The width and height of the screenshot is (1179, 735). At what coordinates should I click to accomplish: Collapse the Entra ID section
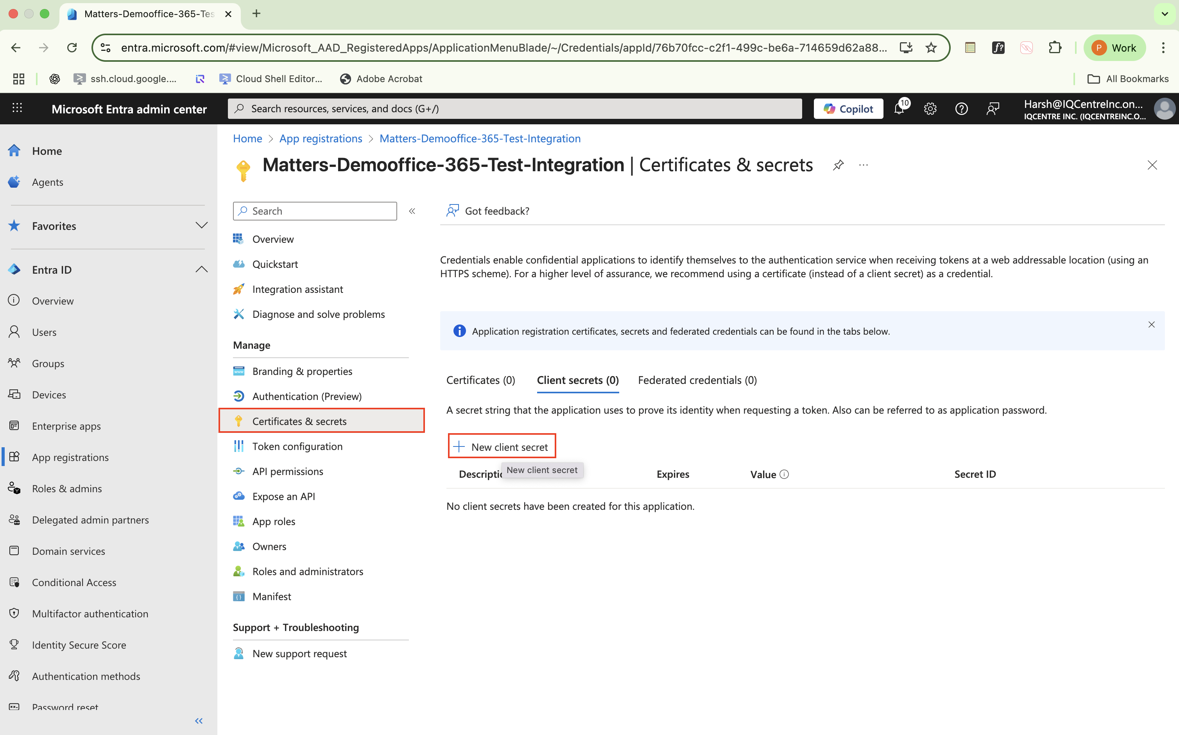[x=201, y=269]
